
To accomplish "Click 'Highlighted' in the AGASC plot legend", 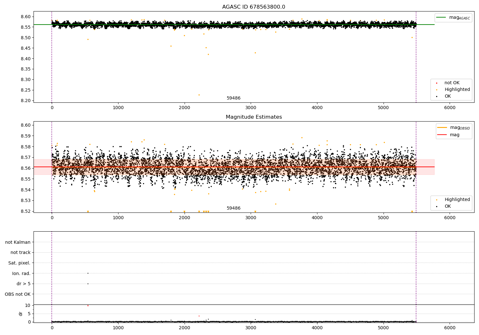I will [457, 90].
